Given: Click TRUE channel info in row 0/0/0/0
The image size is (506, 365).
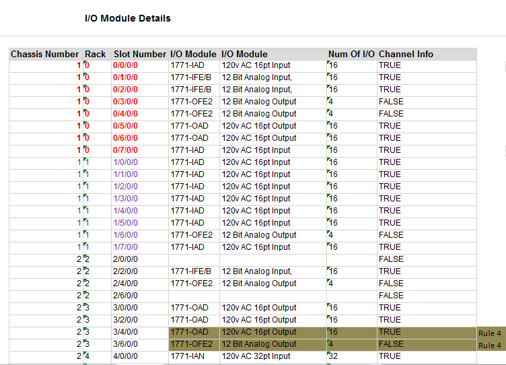Looking at the screenshot, I should pyautogui.click(x=427, y=65).
